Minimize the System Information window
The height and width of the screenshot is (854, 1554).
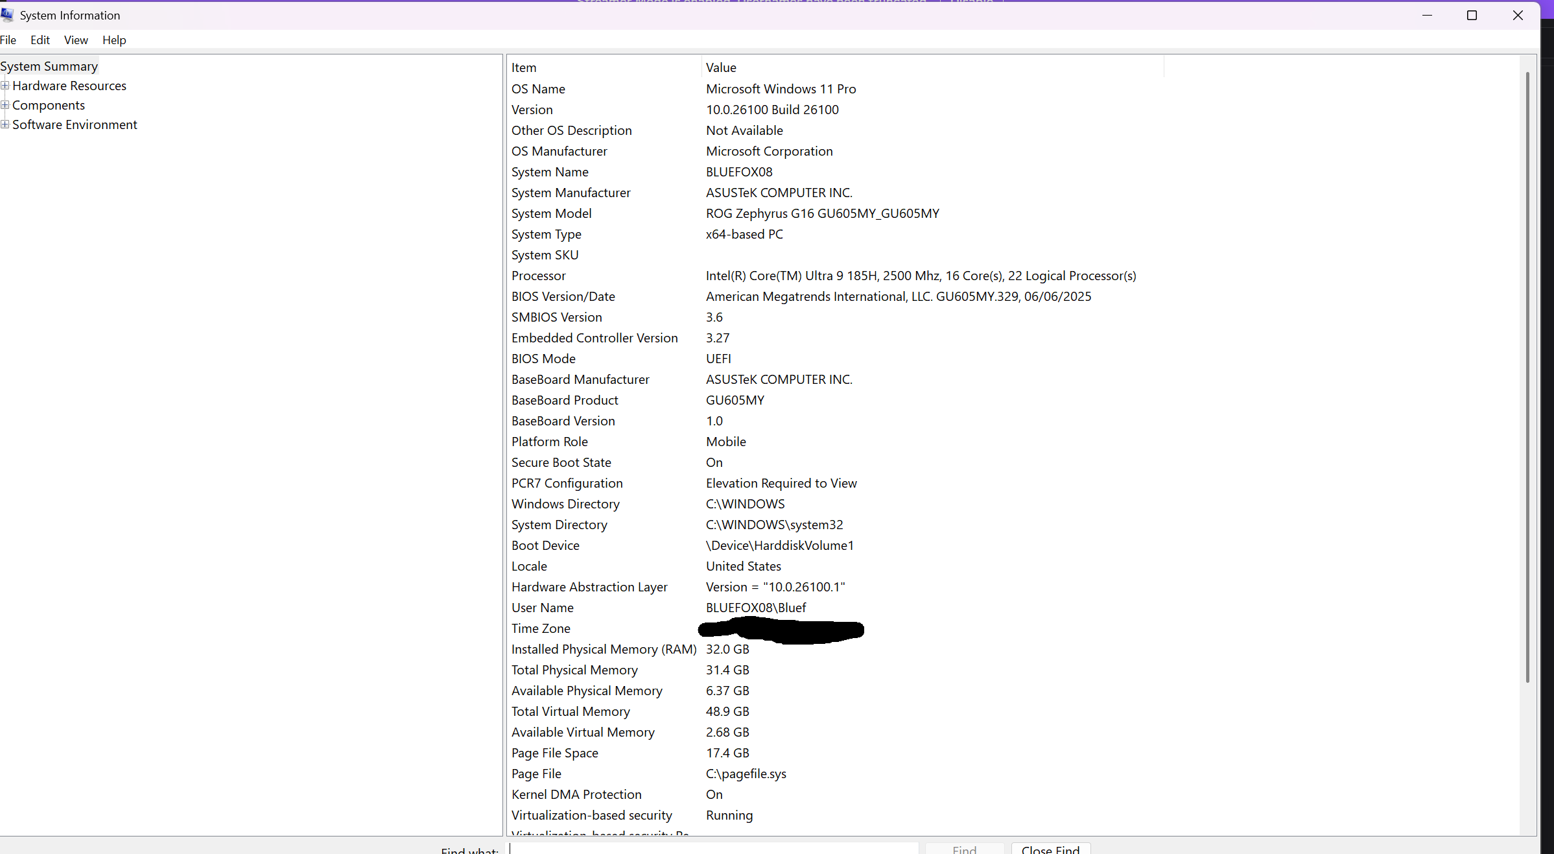1427,15
